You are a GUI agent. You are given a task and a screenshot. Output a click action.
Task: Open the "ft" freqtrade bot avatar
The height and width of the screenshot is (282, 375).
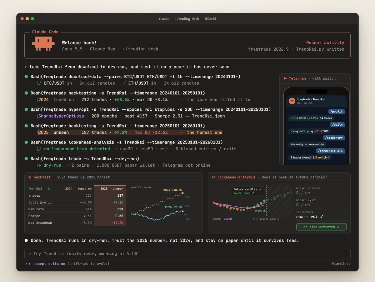[292, 101]
